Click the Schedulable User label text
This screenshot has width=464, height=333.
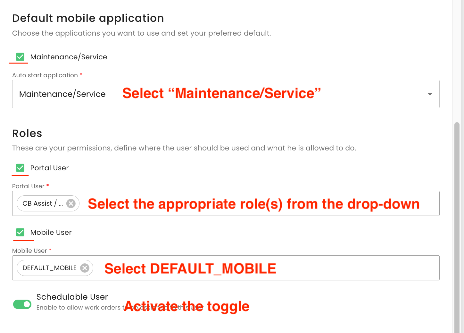72,297
